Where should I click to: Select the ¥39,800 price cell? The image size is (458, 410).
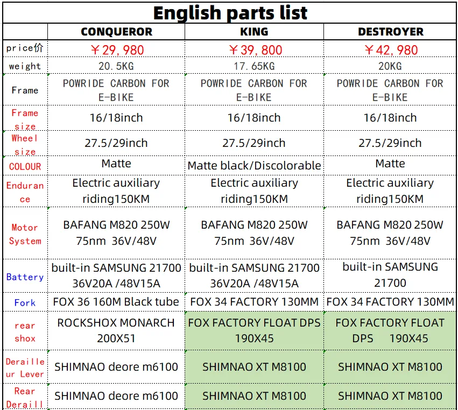254,49
